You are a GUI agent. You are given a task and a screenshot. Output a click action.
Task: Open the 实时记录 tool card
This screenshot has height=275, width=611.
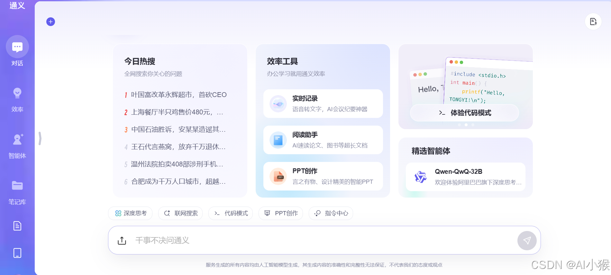pos(323,104)
